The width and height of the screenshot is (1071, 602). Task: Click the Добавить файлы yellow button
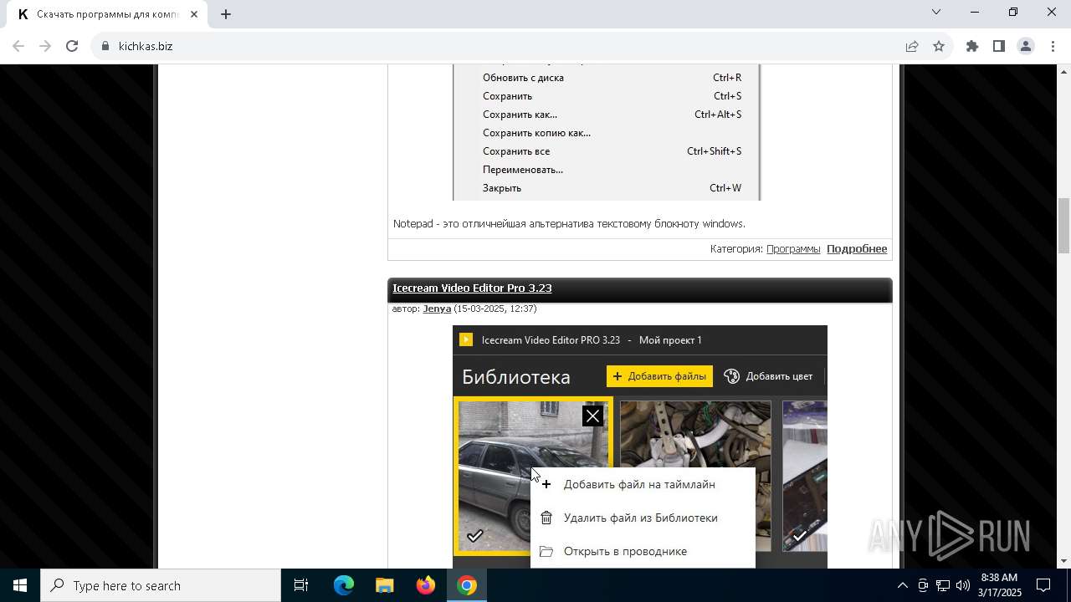click(659, 376)
